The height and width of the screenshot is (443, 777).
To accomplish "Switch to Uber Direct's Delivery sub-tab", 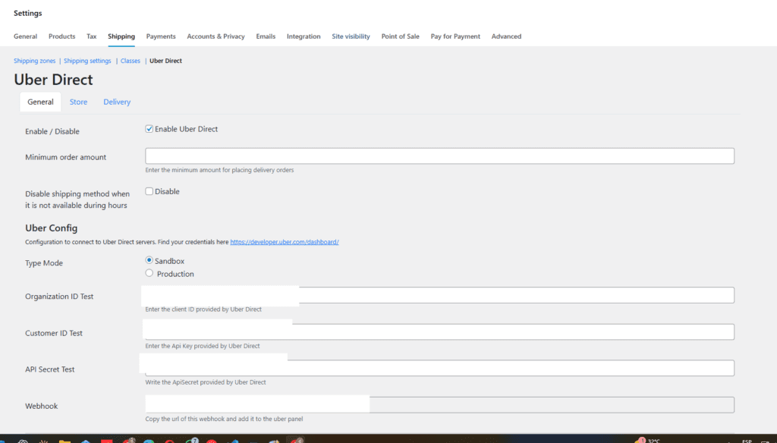I will click(x=117, y=102).
